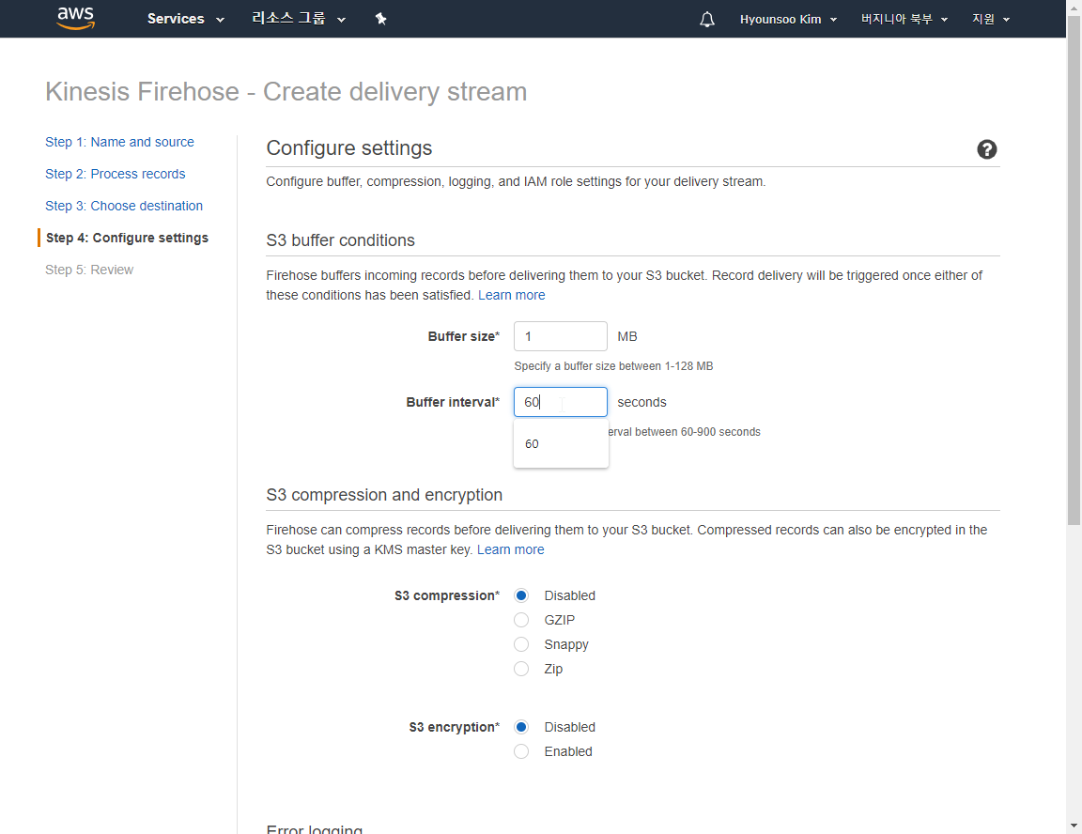Image resolution: width=1082 pixels, height=834 pixels.
Task: Click the buffer size range hint text
Action: (613, 366)
